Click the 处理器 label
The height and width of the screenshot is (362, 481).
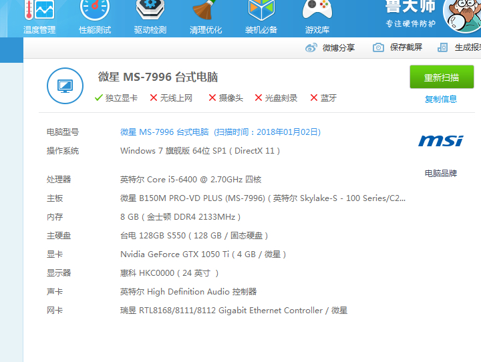pos(59,179)
